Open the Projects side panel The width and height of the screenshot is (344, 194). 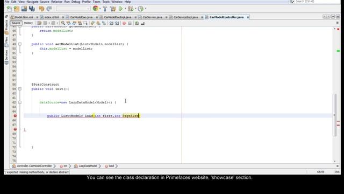(6, 27)
